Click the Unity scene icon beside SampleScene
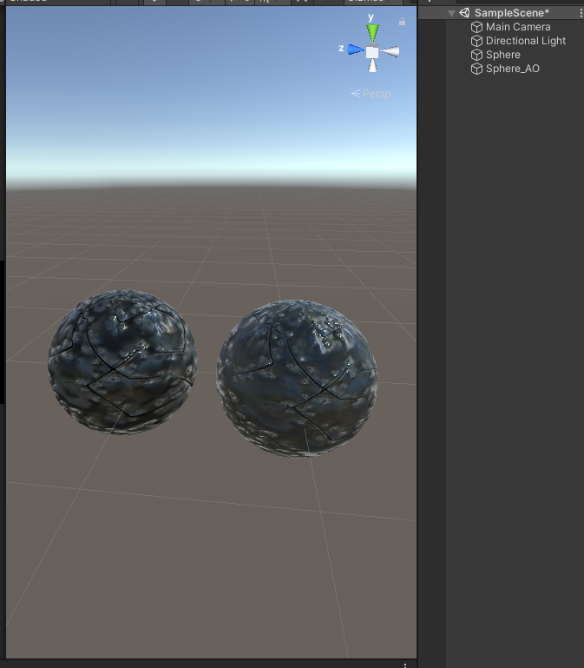The image size is (584, 668). tap(464, 13)
